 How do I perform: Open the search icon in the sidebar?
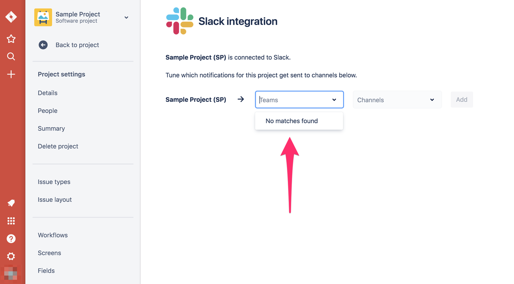tap(11, 56)
